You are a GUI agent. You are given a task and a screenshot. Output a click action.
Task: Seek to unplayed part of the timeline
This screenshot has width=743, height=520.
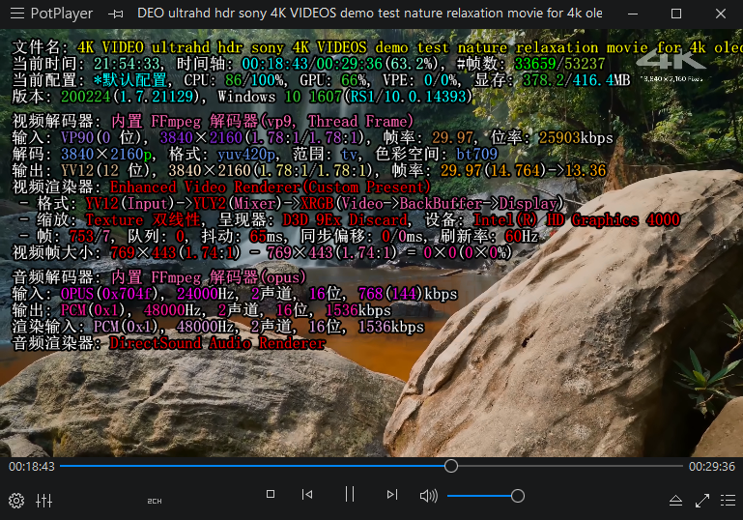570,466
